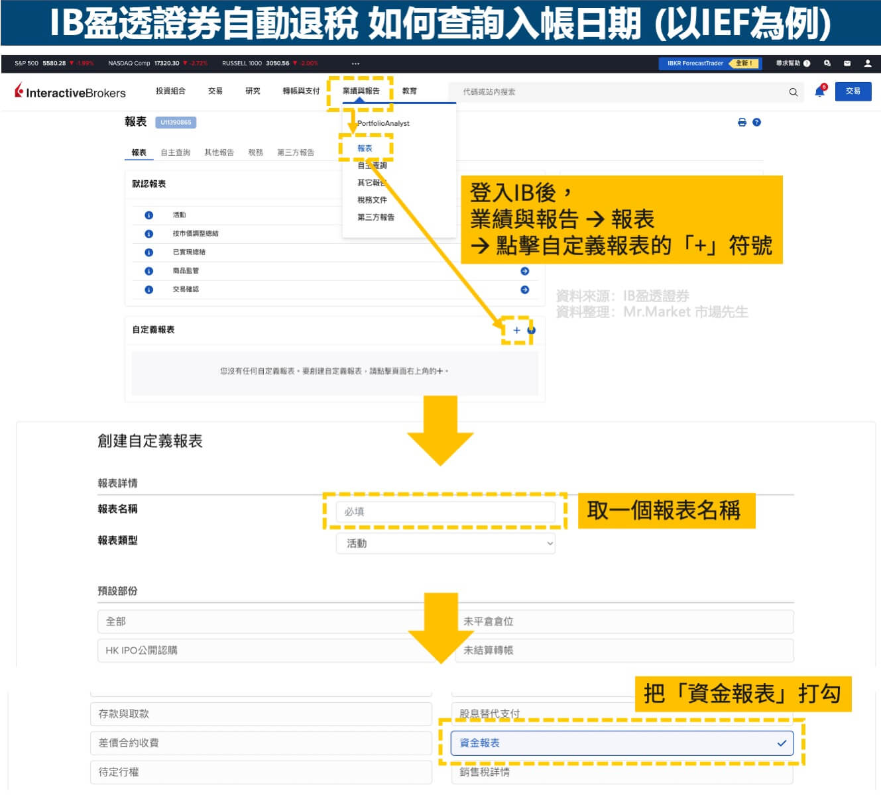Switch to the 第三方報告 tab
Viewport: 881px width, 797px height.
click(x=296, y=152)
